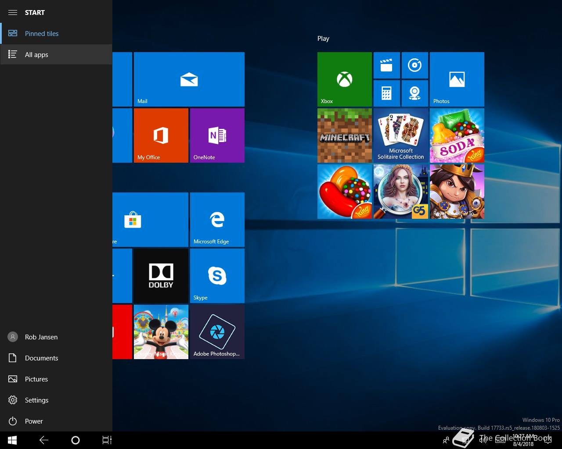
Task: Open the Mail tile
Action: pyautogui.click(x=189, y=79)
